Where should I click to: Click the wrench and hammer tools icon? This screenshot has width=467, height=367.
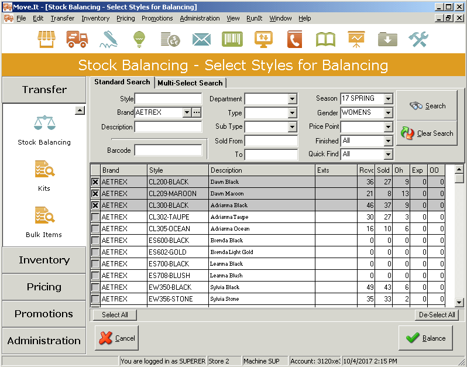(418, 39)
